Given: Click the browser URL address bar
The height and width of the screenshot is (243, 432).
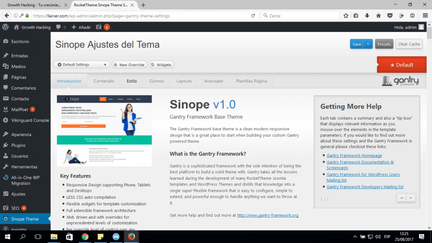Looking at the screenshot, I should [140, 16].
